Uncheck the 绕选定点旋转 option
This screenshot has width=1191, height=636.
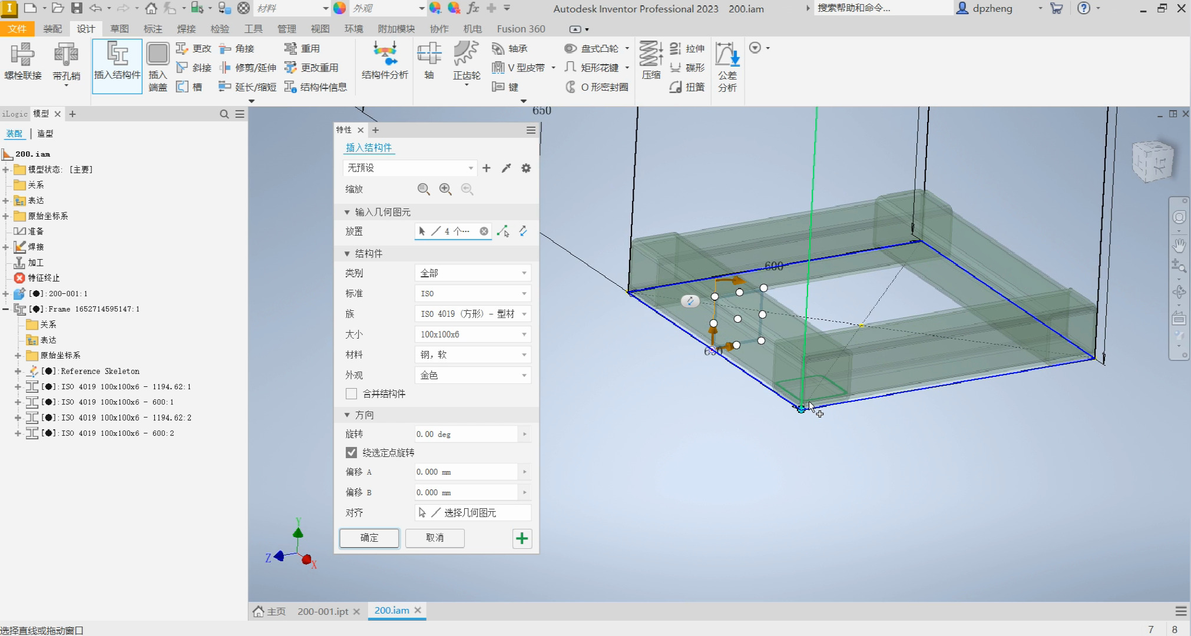coord(351,452)
